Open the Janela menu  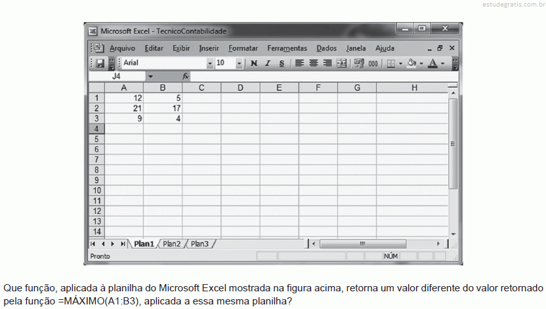356,48
